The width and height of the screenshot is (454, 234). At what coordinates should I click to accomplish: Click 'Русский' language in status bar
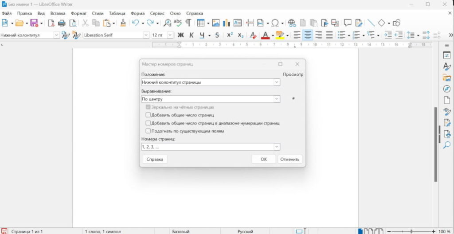pyautogui.click(x=245, y=231)
